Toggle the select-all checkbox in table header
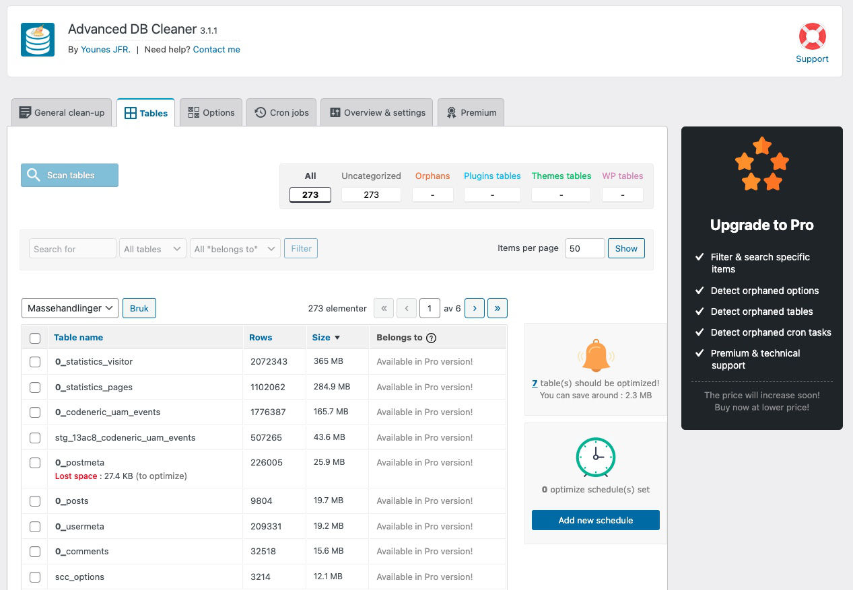 click(35, 338)
